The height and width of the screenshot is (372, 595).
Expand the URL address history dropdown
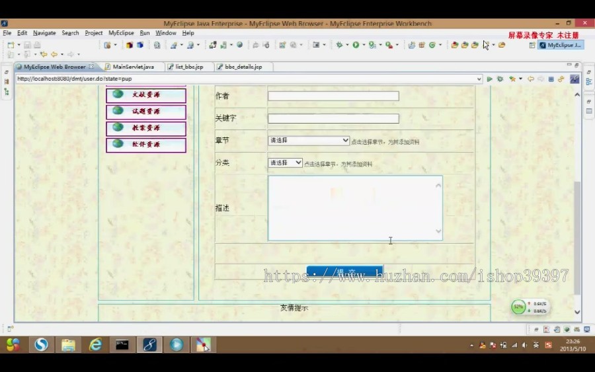pos(479,79)
